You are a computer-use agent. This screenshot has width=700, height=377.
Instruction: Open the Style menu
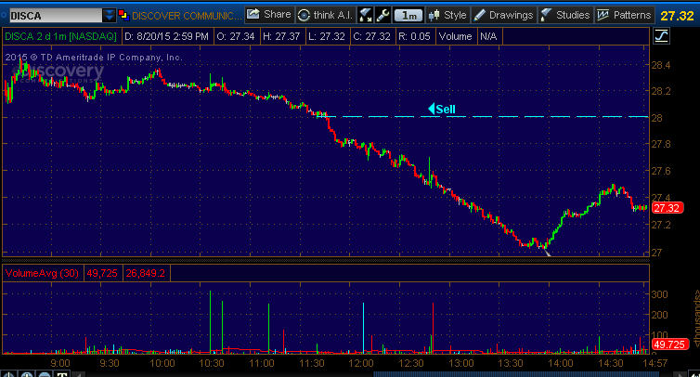tap(447, 16)
